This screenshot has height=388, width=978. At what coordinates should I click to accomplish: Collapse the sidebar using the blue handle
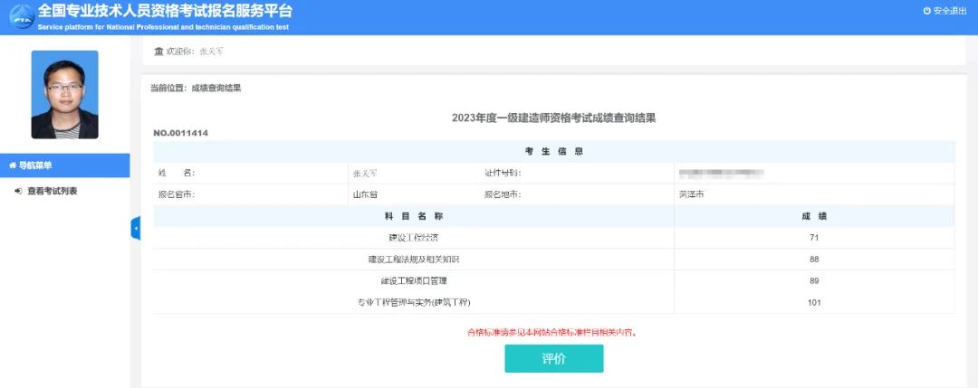click(x=136, y=229)
